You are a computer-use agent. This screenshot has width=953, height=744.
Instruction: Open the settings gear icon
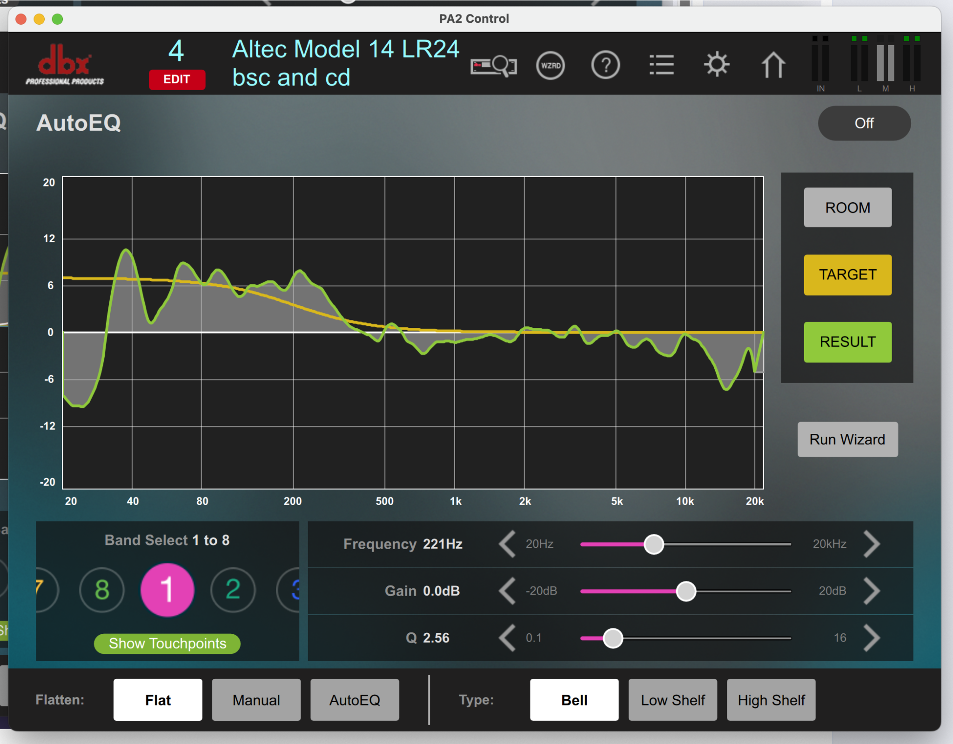(x=717, y=65)
